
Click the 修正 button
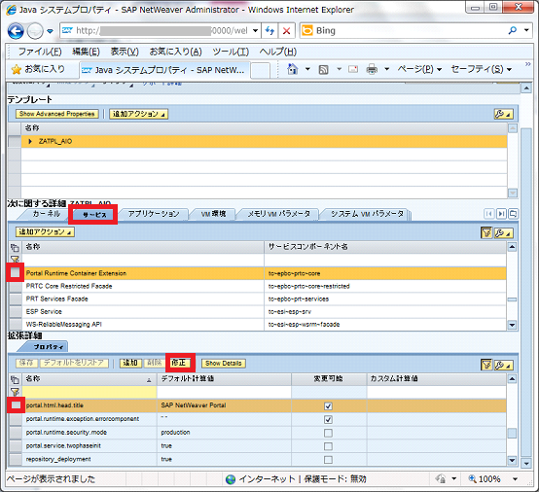180,363
